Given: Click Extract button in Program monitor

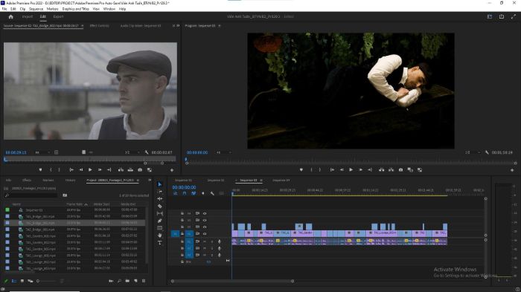Looking at the screenshot, I should (x=391, y=170).
